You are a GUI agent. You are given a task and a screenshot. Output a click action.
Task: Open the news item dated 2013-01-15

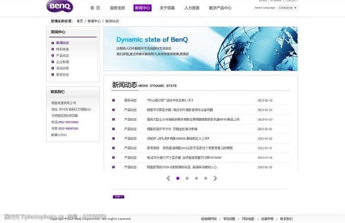[182, 167]
